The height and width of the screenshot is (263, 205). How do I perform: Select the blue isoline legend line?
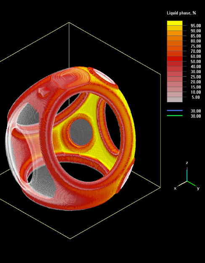(x=175, y=111)
